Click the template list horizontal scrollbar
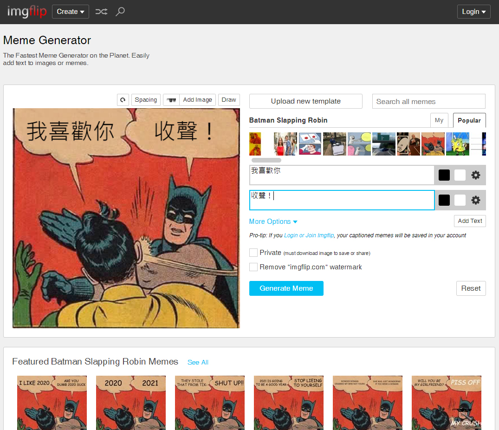The image size is (499, 430). (266, 160)
